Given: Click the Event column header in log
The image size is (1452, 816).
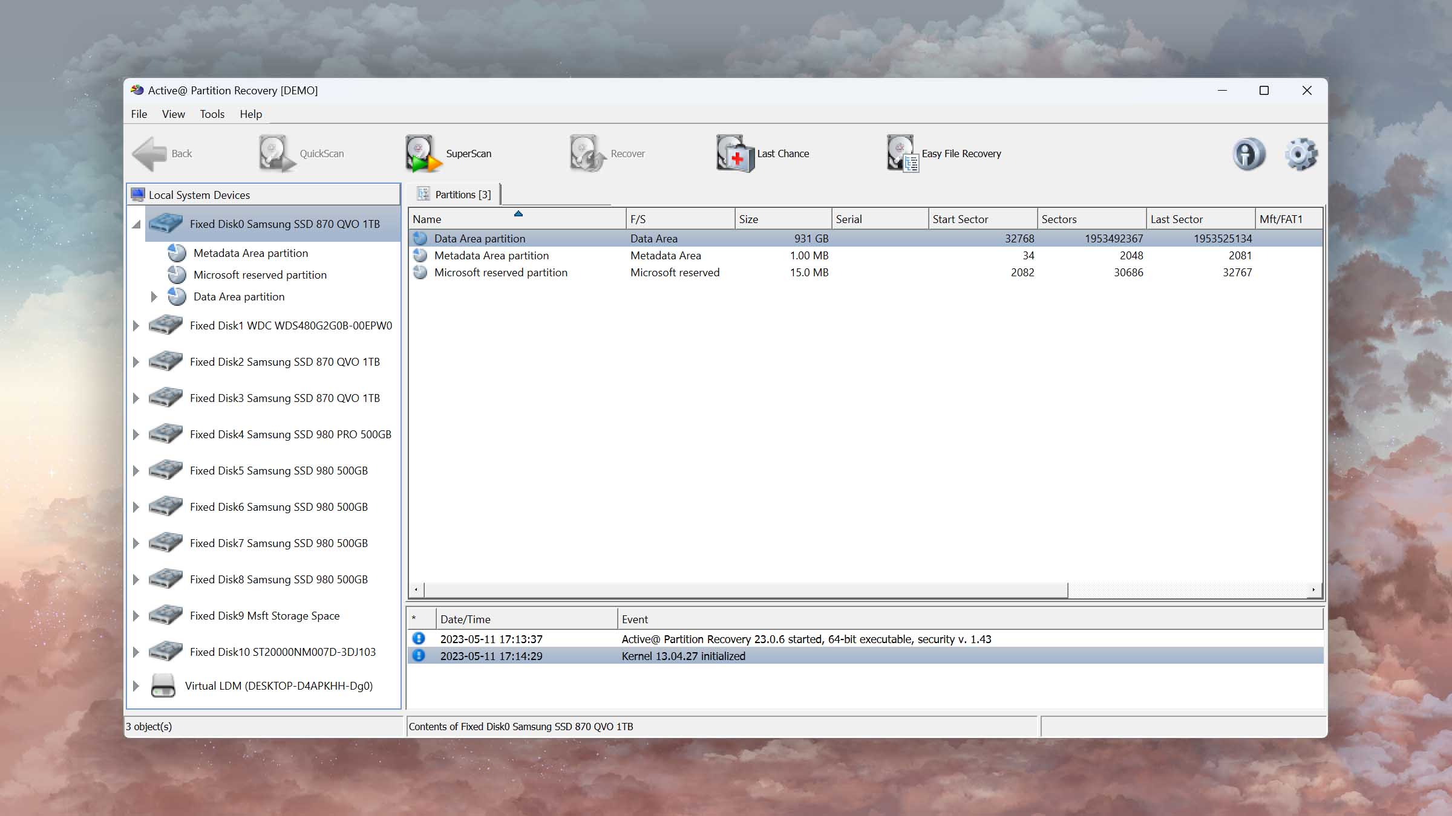Looking at the screenshot, I should [970, 619].
